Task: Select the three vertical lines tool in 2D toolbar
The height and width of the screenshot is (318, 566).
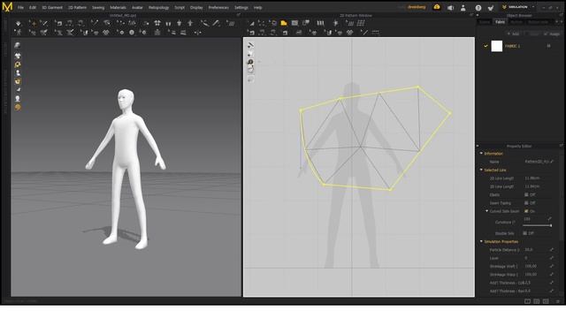Action: (x=320, y=23)
